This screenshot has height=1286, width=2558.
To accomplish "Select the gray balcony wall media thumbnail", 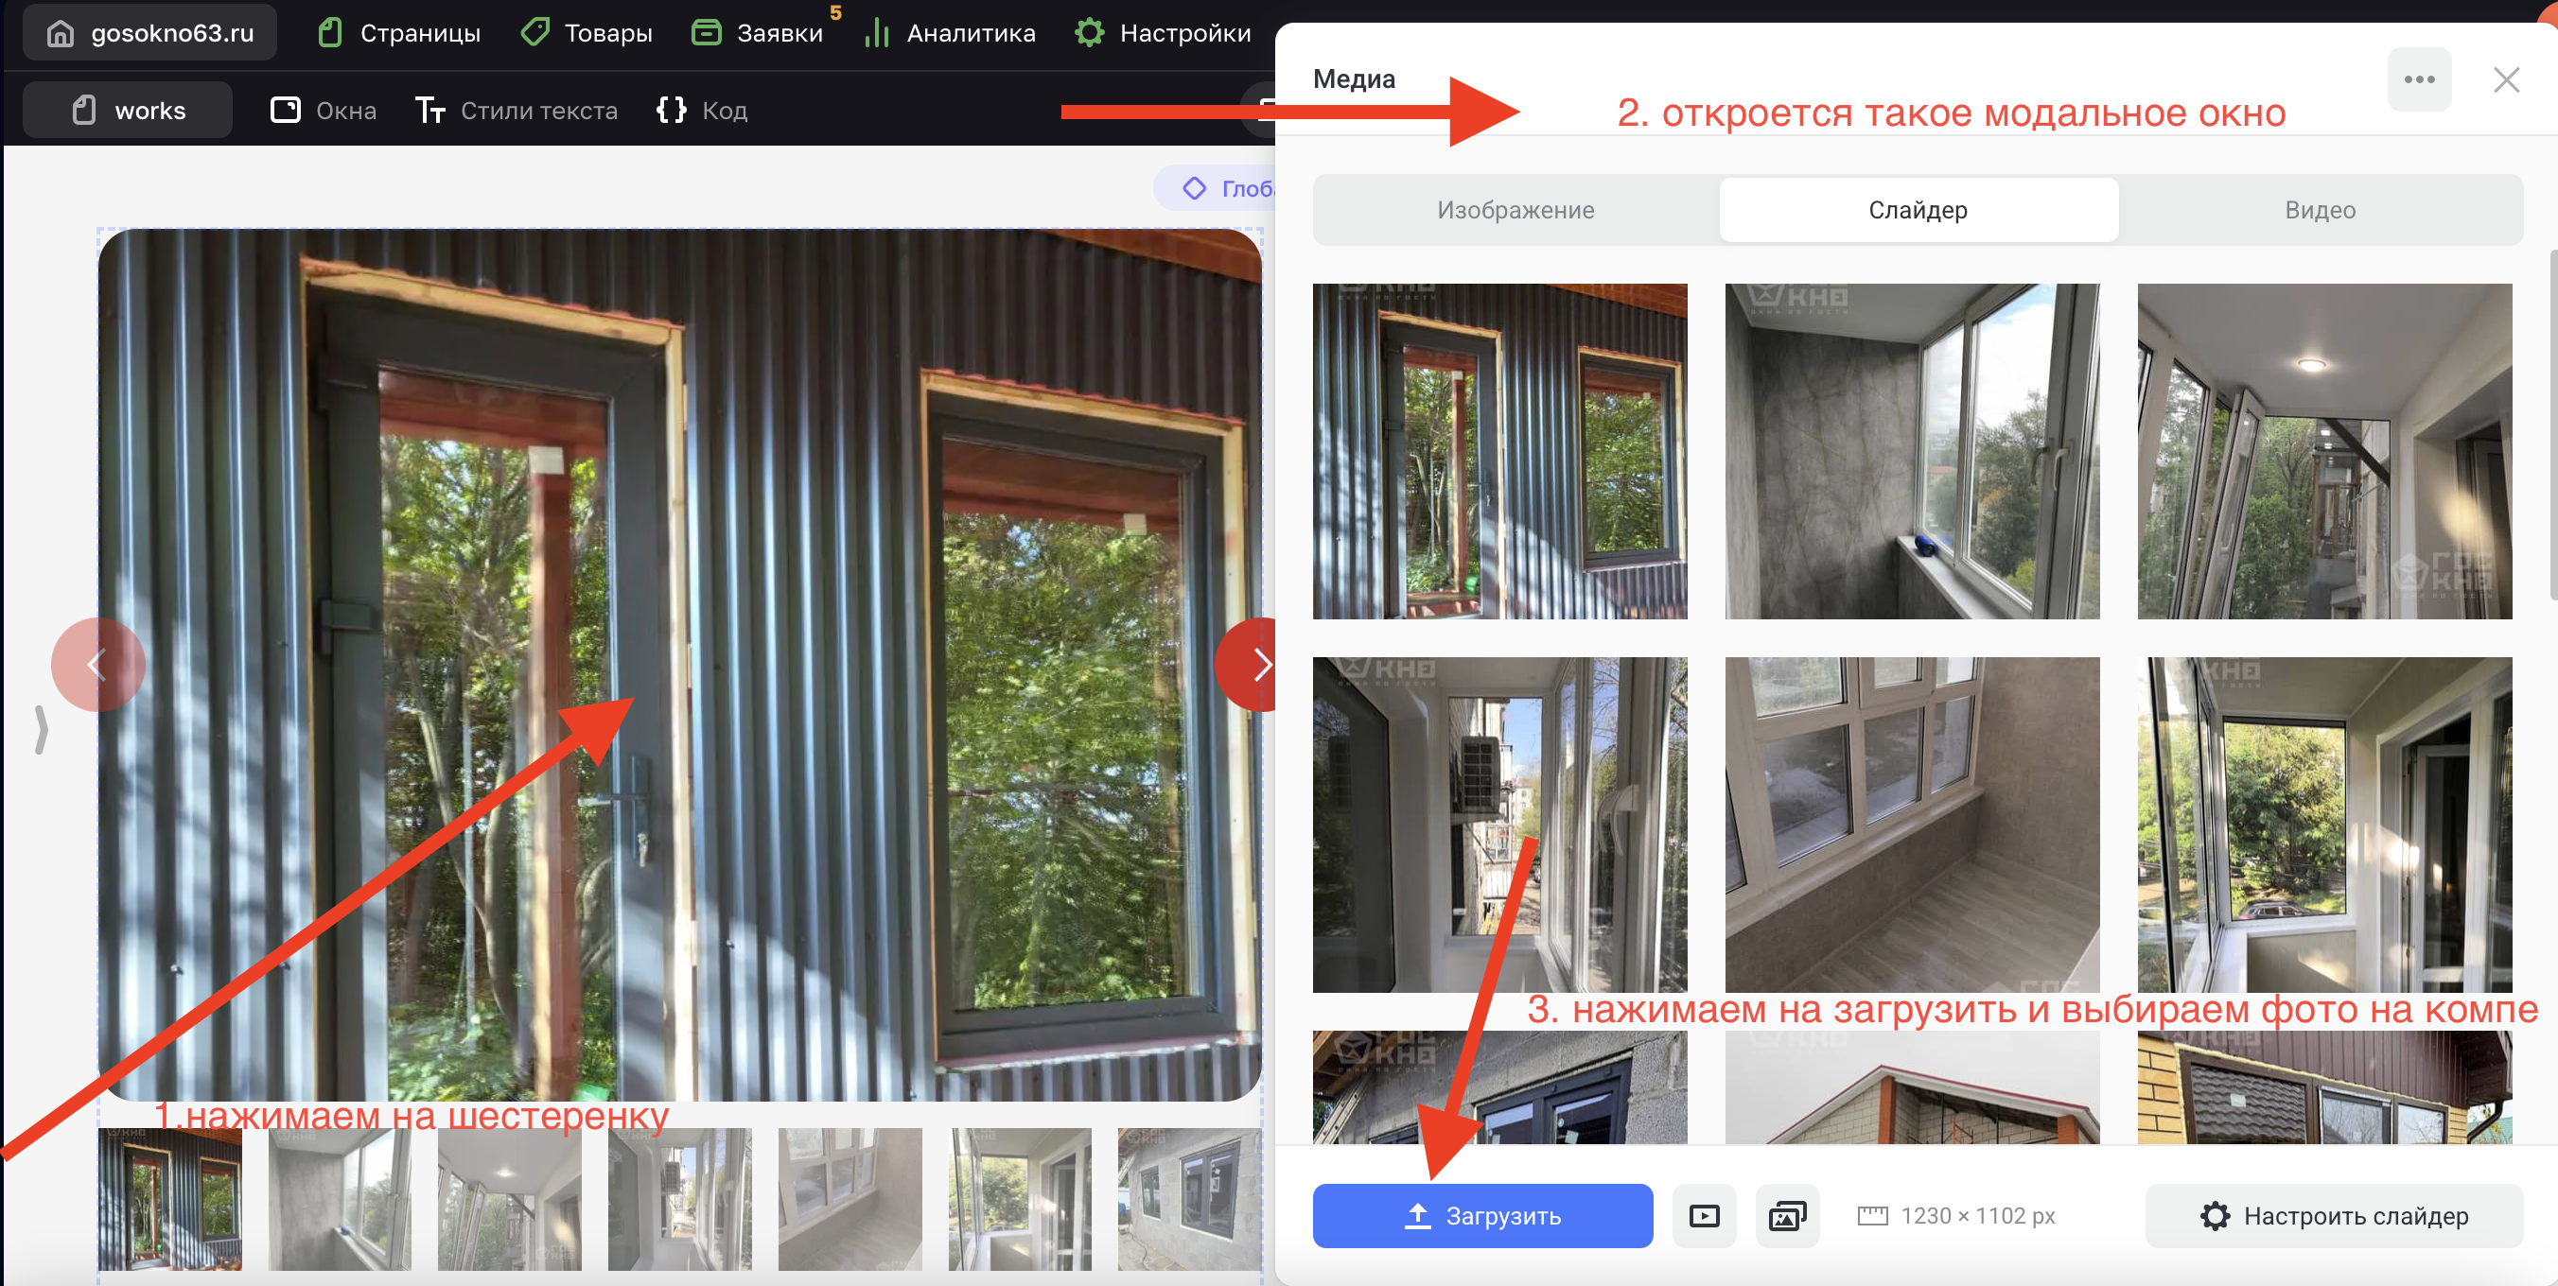I will point(1912,451).
